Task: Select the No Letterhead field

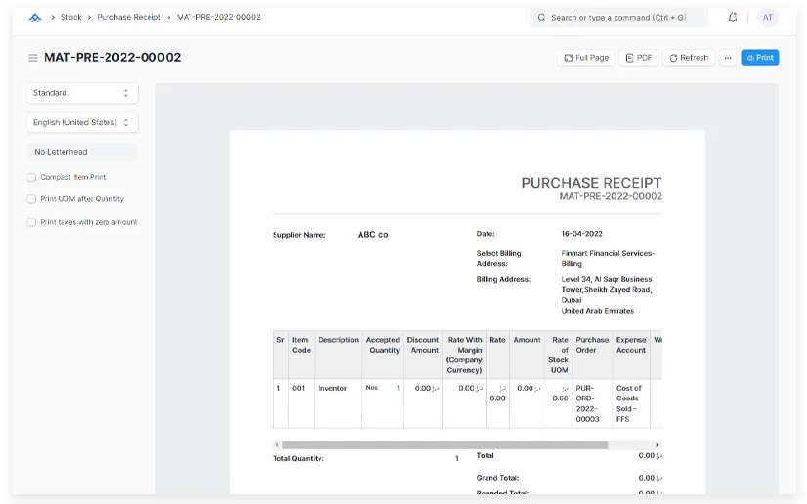Action: coord(82,152)
